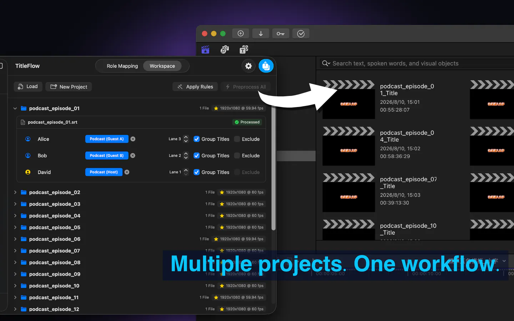Select Alice's Podcast (Guest A) role
Screen dimensions: 514x321
[x=107, y=139]
